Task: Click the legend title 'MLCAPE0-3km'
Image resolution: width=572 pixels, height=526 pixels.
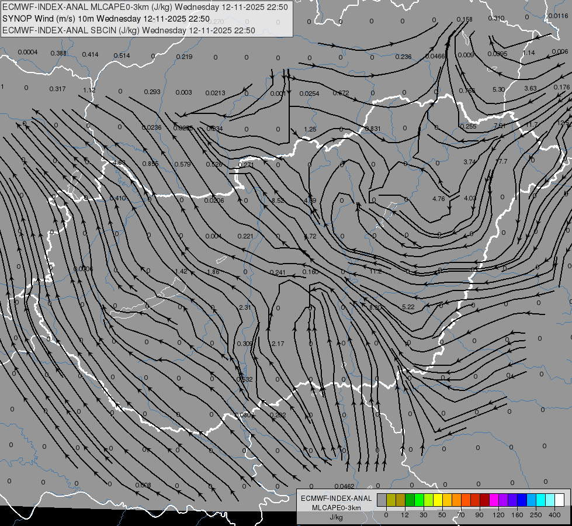Action: (337, 508)
